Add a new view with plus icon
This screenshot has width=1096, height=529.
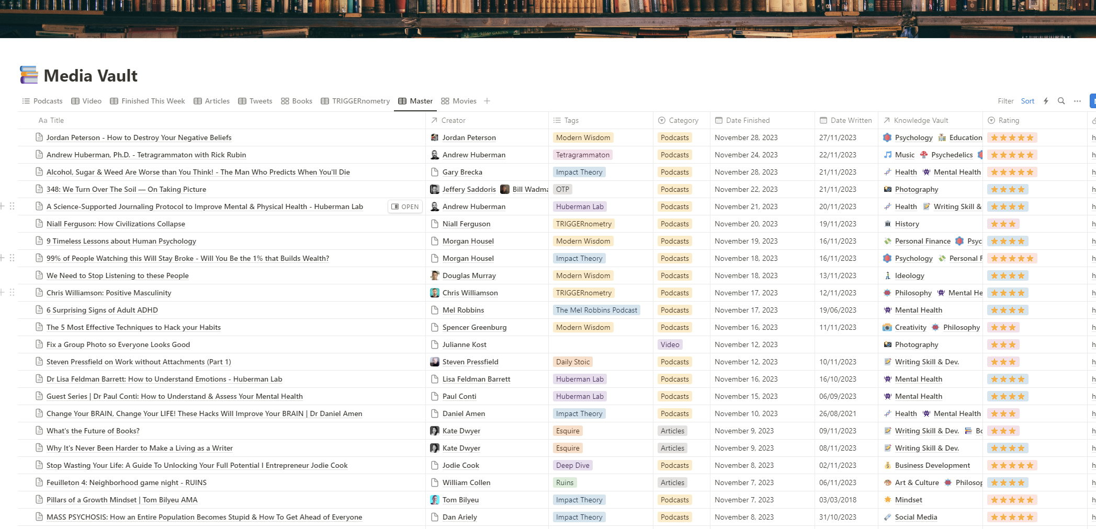coord(487,101)
